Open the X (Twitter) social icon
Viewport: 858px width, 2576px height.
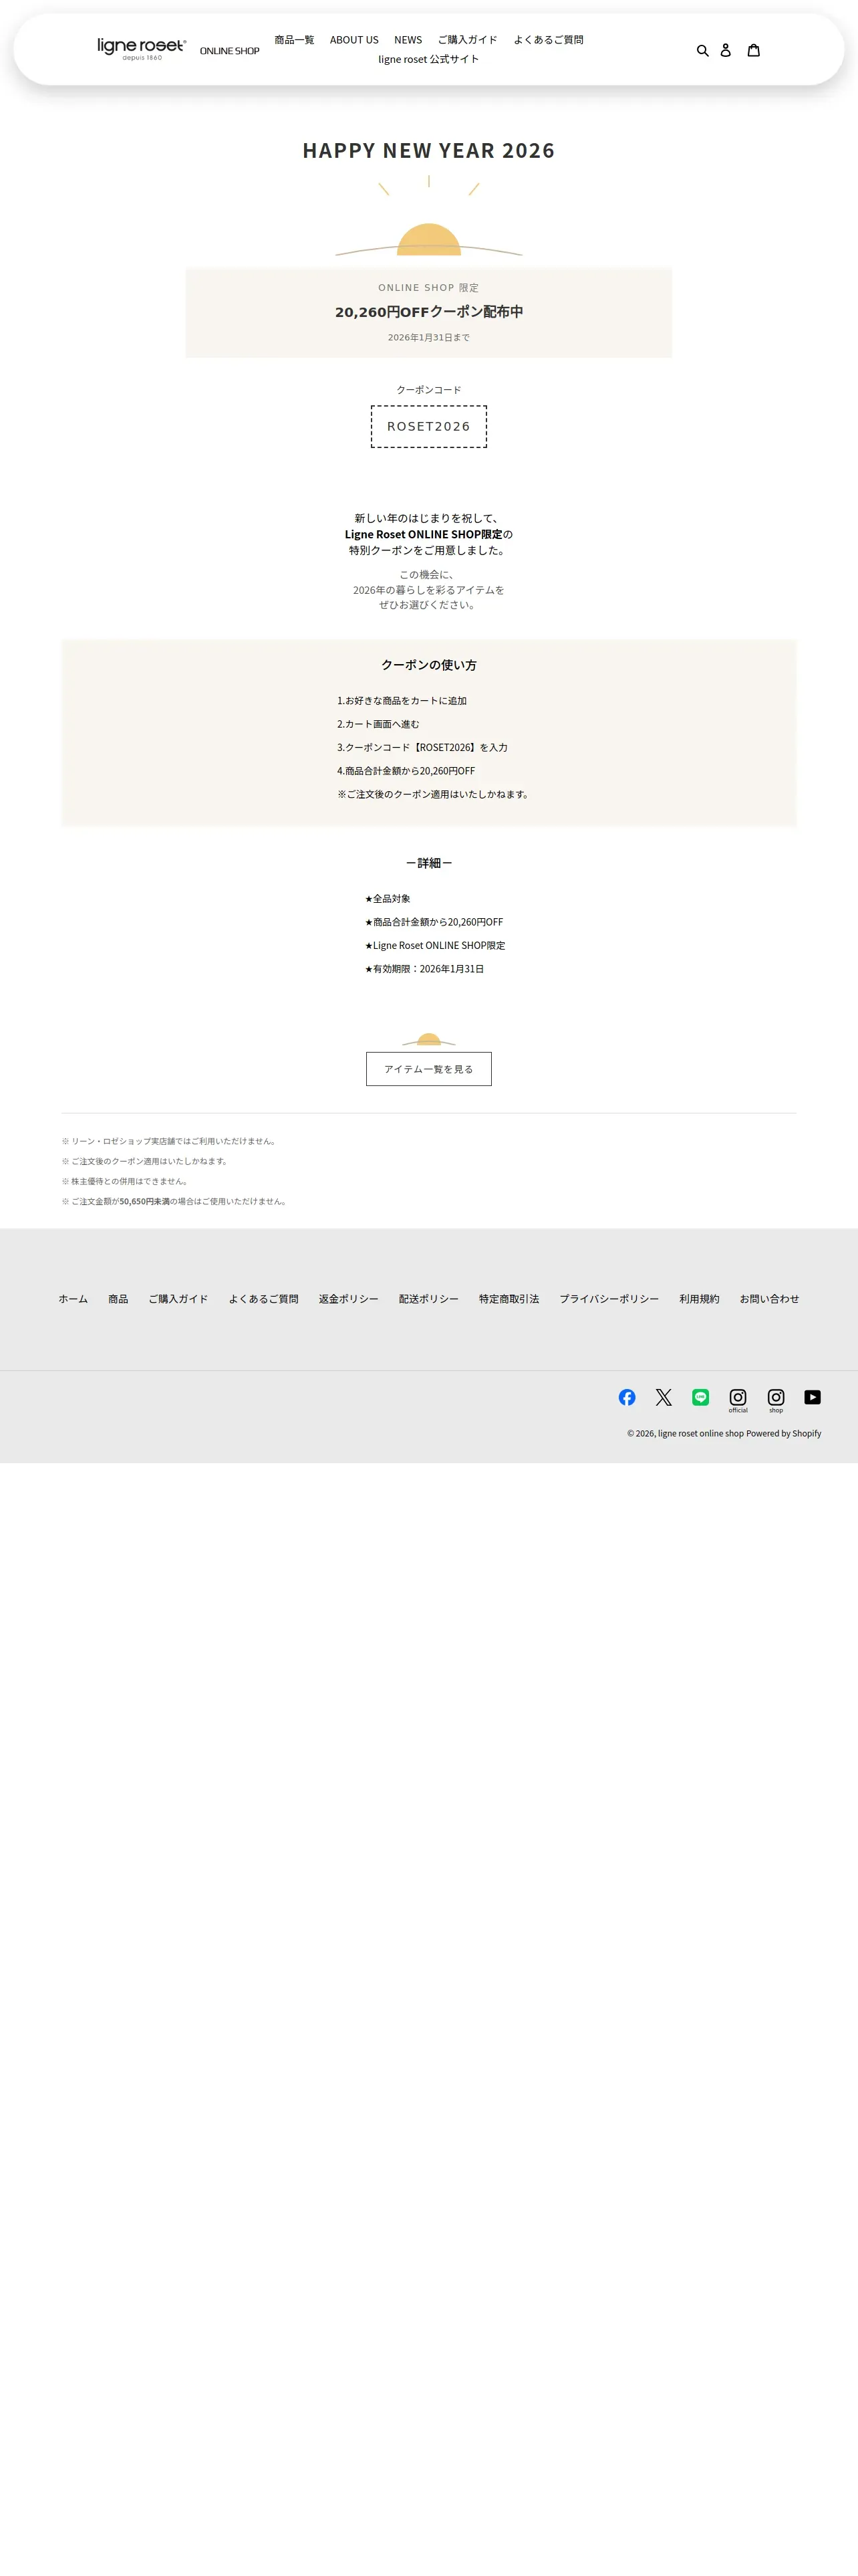tap(664, 1397)
